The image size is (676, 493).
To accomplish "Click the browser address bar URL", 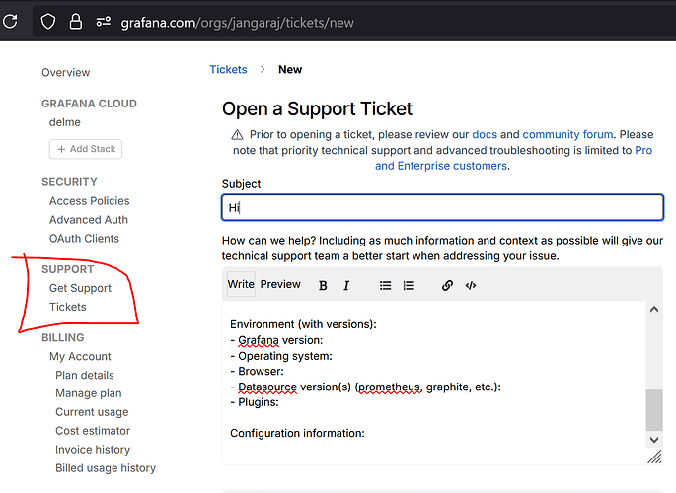I will (x=237, y=23).
